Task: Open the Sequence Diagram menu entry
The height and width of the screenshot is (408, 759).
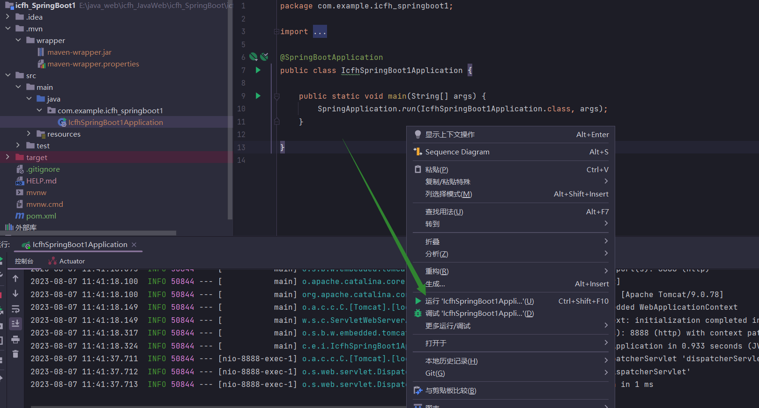Action: 457,152
